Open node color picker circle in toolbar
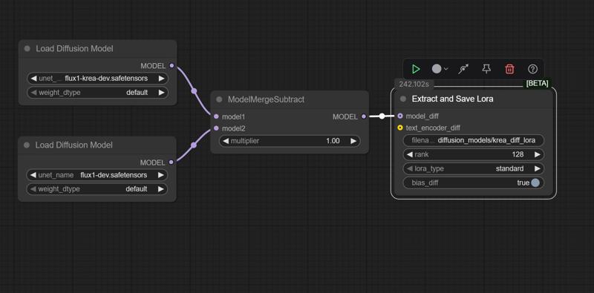 437,69
